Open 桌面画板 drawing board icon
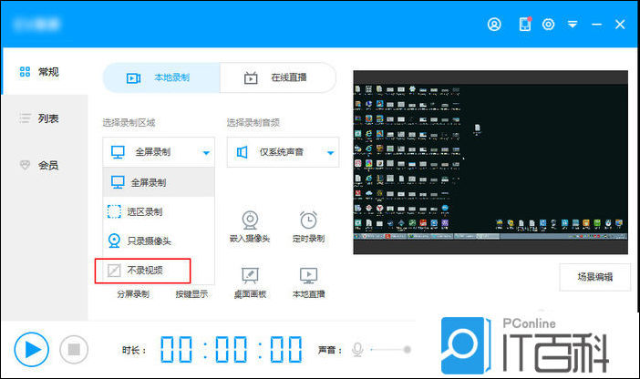640x379 pixels. (250, 275)
